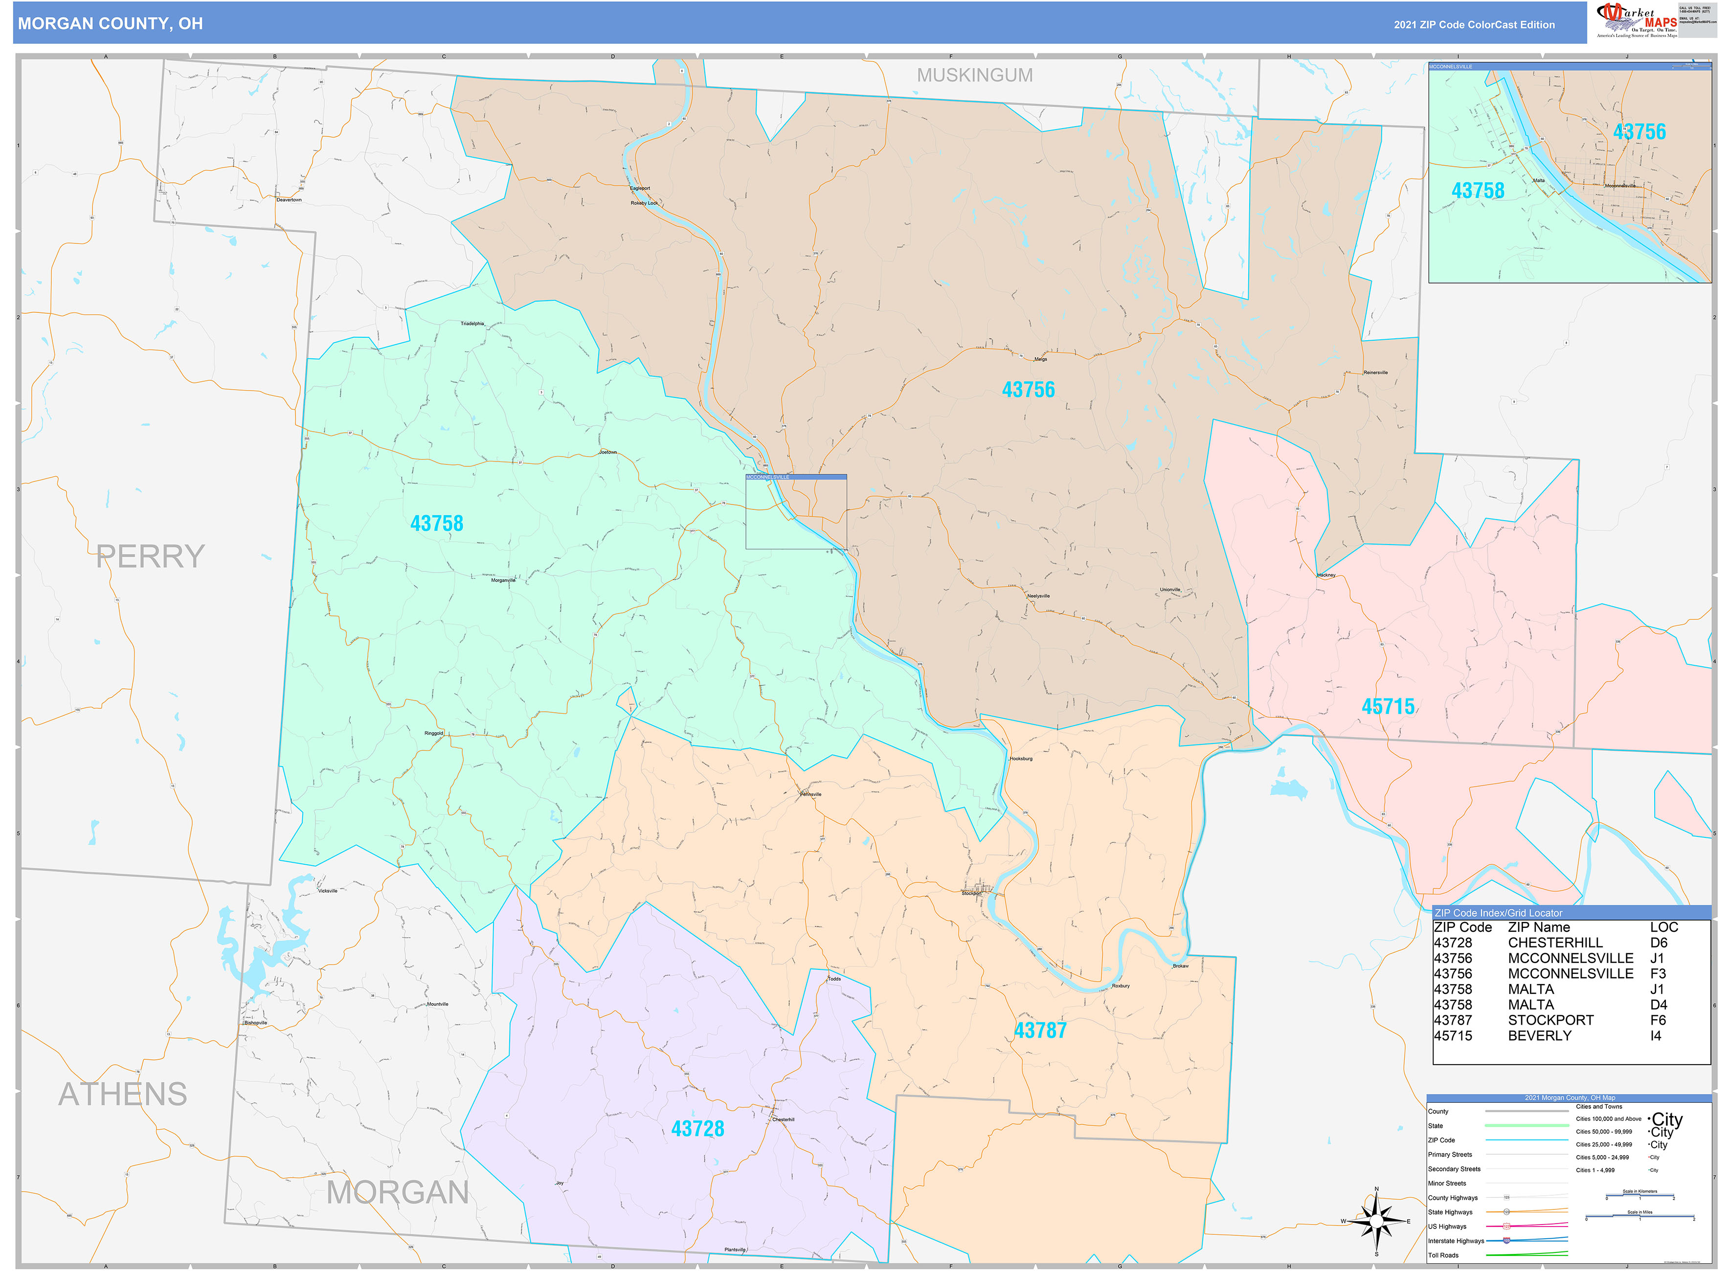
Task: Click the State Highways circle marker in the legend
Action: [1506, 1212]
